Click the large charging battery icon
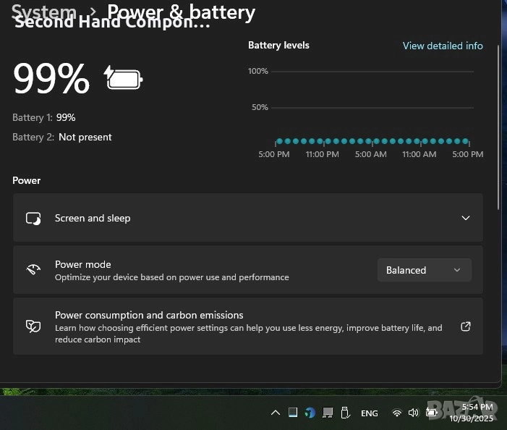The image size is (507, 430). click(124, 77)
